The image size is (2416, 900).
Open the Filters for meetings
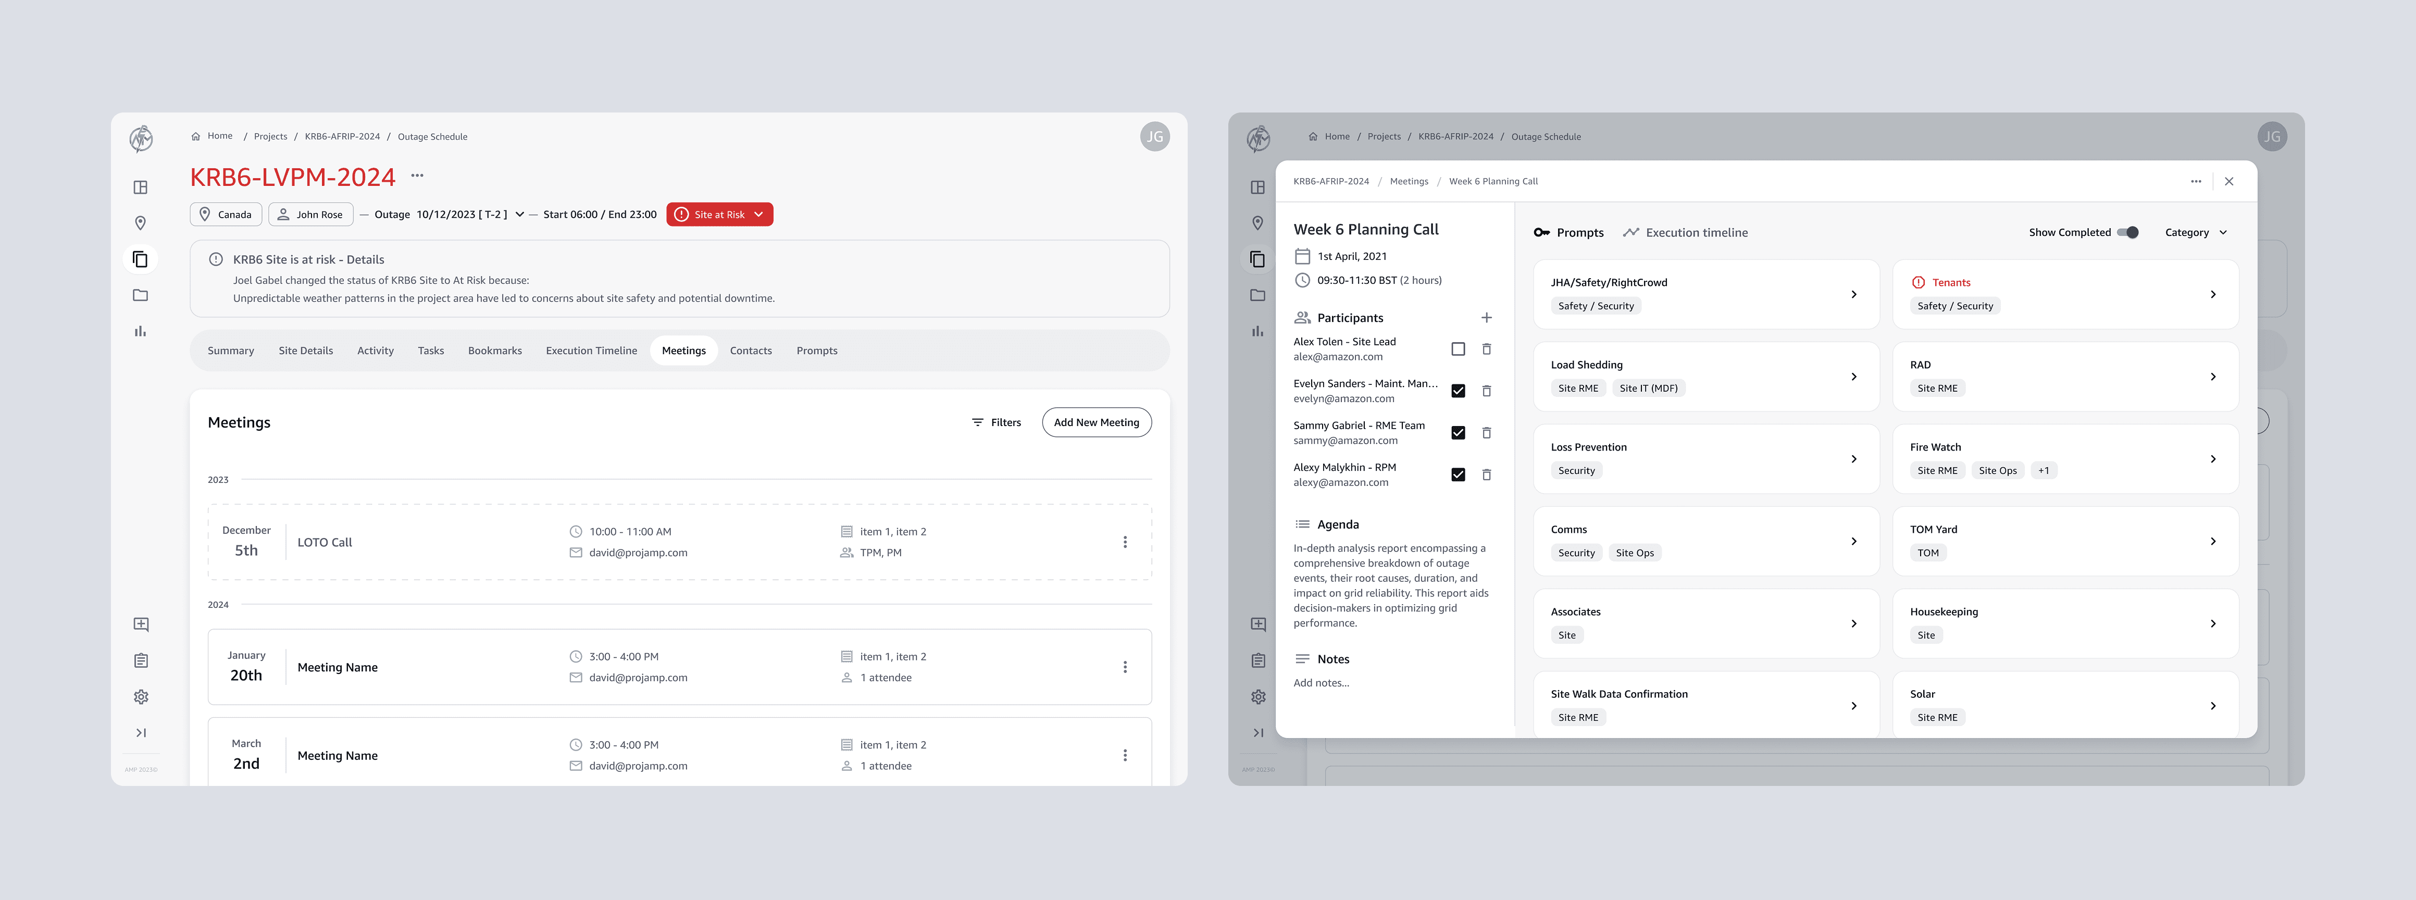point(996,423)
